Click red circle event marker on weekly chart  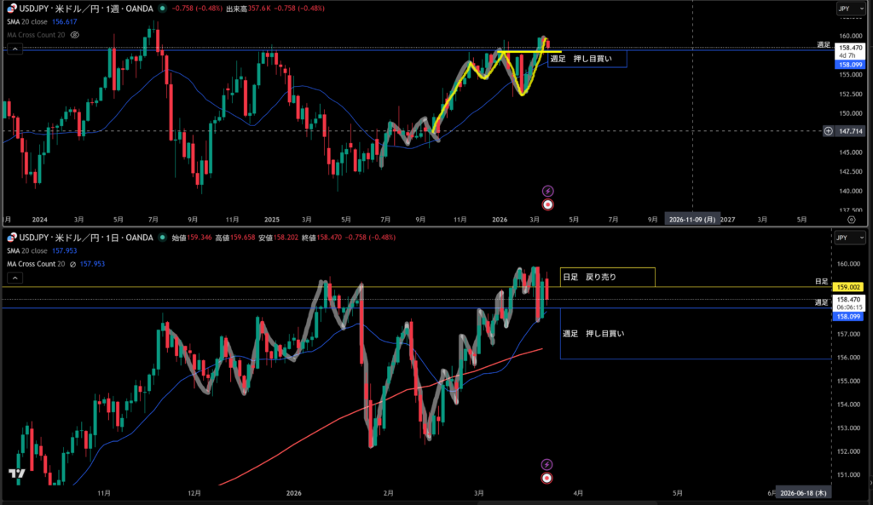click(x=547, y=204)
